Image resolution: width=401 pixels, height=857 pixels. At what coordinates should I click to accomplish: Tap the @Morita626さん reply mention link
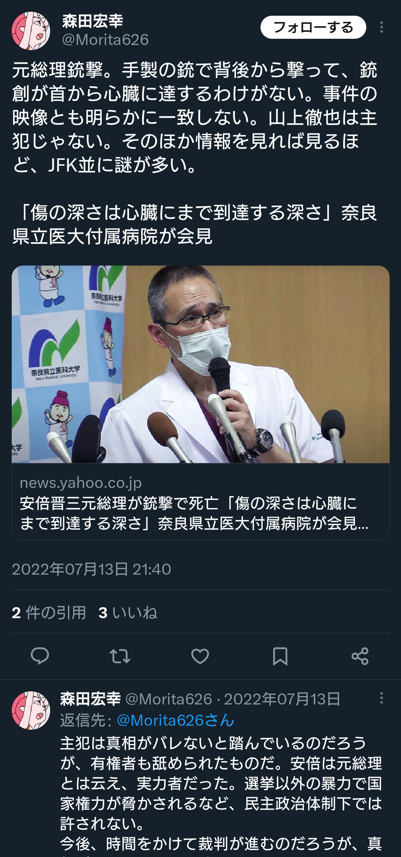pos(176,720)
